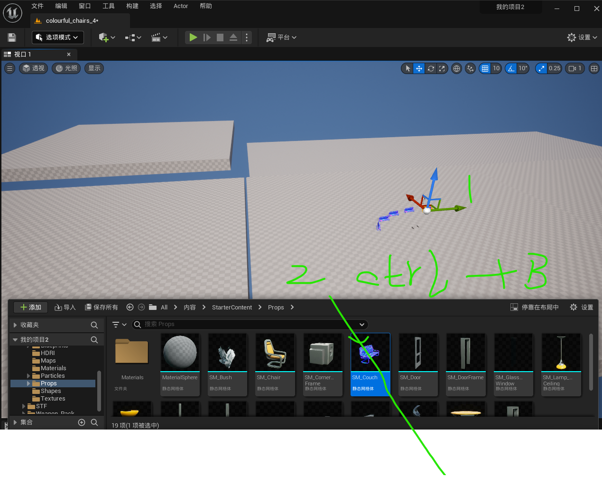Open the viewport hamburger options menu
This screenshot has height=477, width=602.
(9, 68)
